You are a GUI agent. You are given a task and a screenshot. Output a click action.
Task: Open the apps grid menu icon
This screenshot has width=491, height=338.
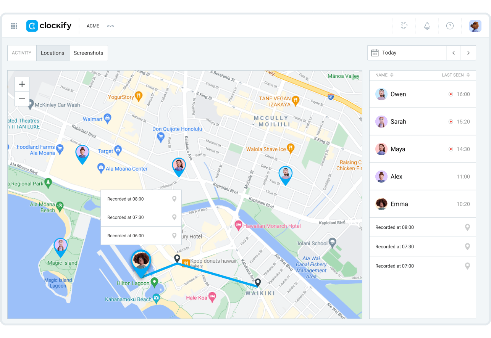tap(14, 26)
